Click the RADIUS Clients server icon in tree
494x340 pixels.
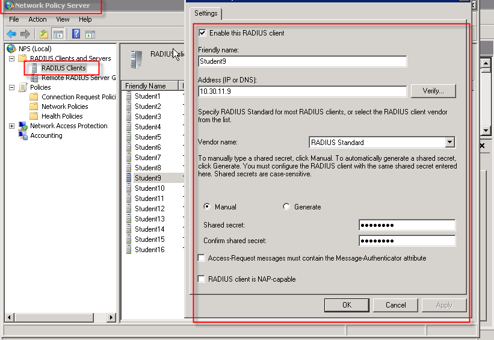[x=34, y=68]
